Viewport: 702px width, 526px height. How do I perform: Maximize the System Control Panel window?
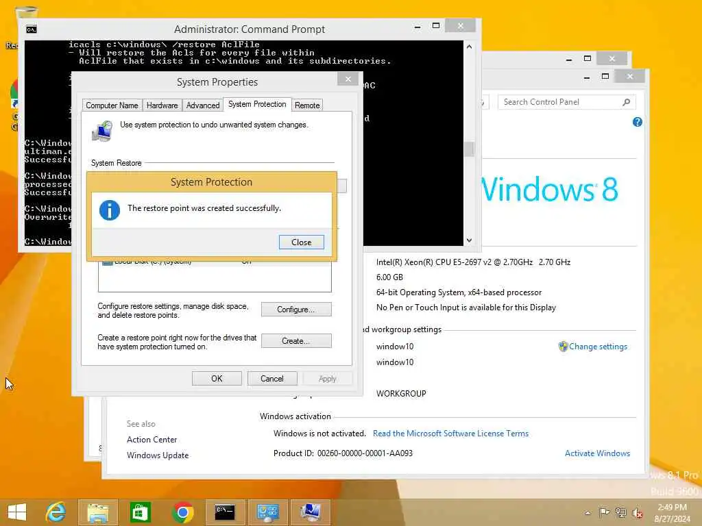(x=605, y=77)
